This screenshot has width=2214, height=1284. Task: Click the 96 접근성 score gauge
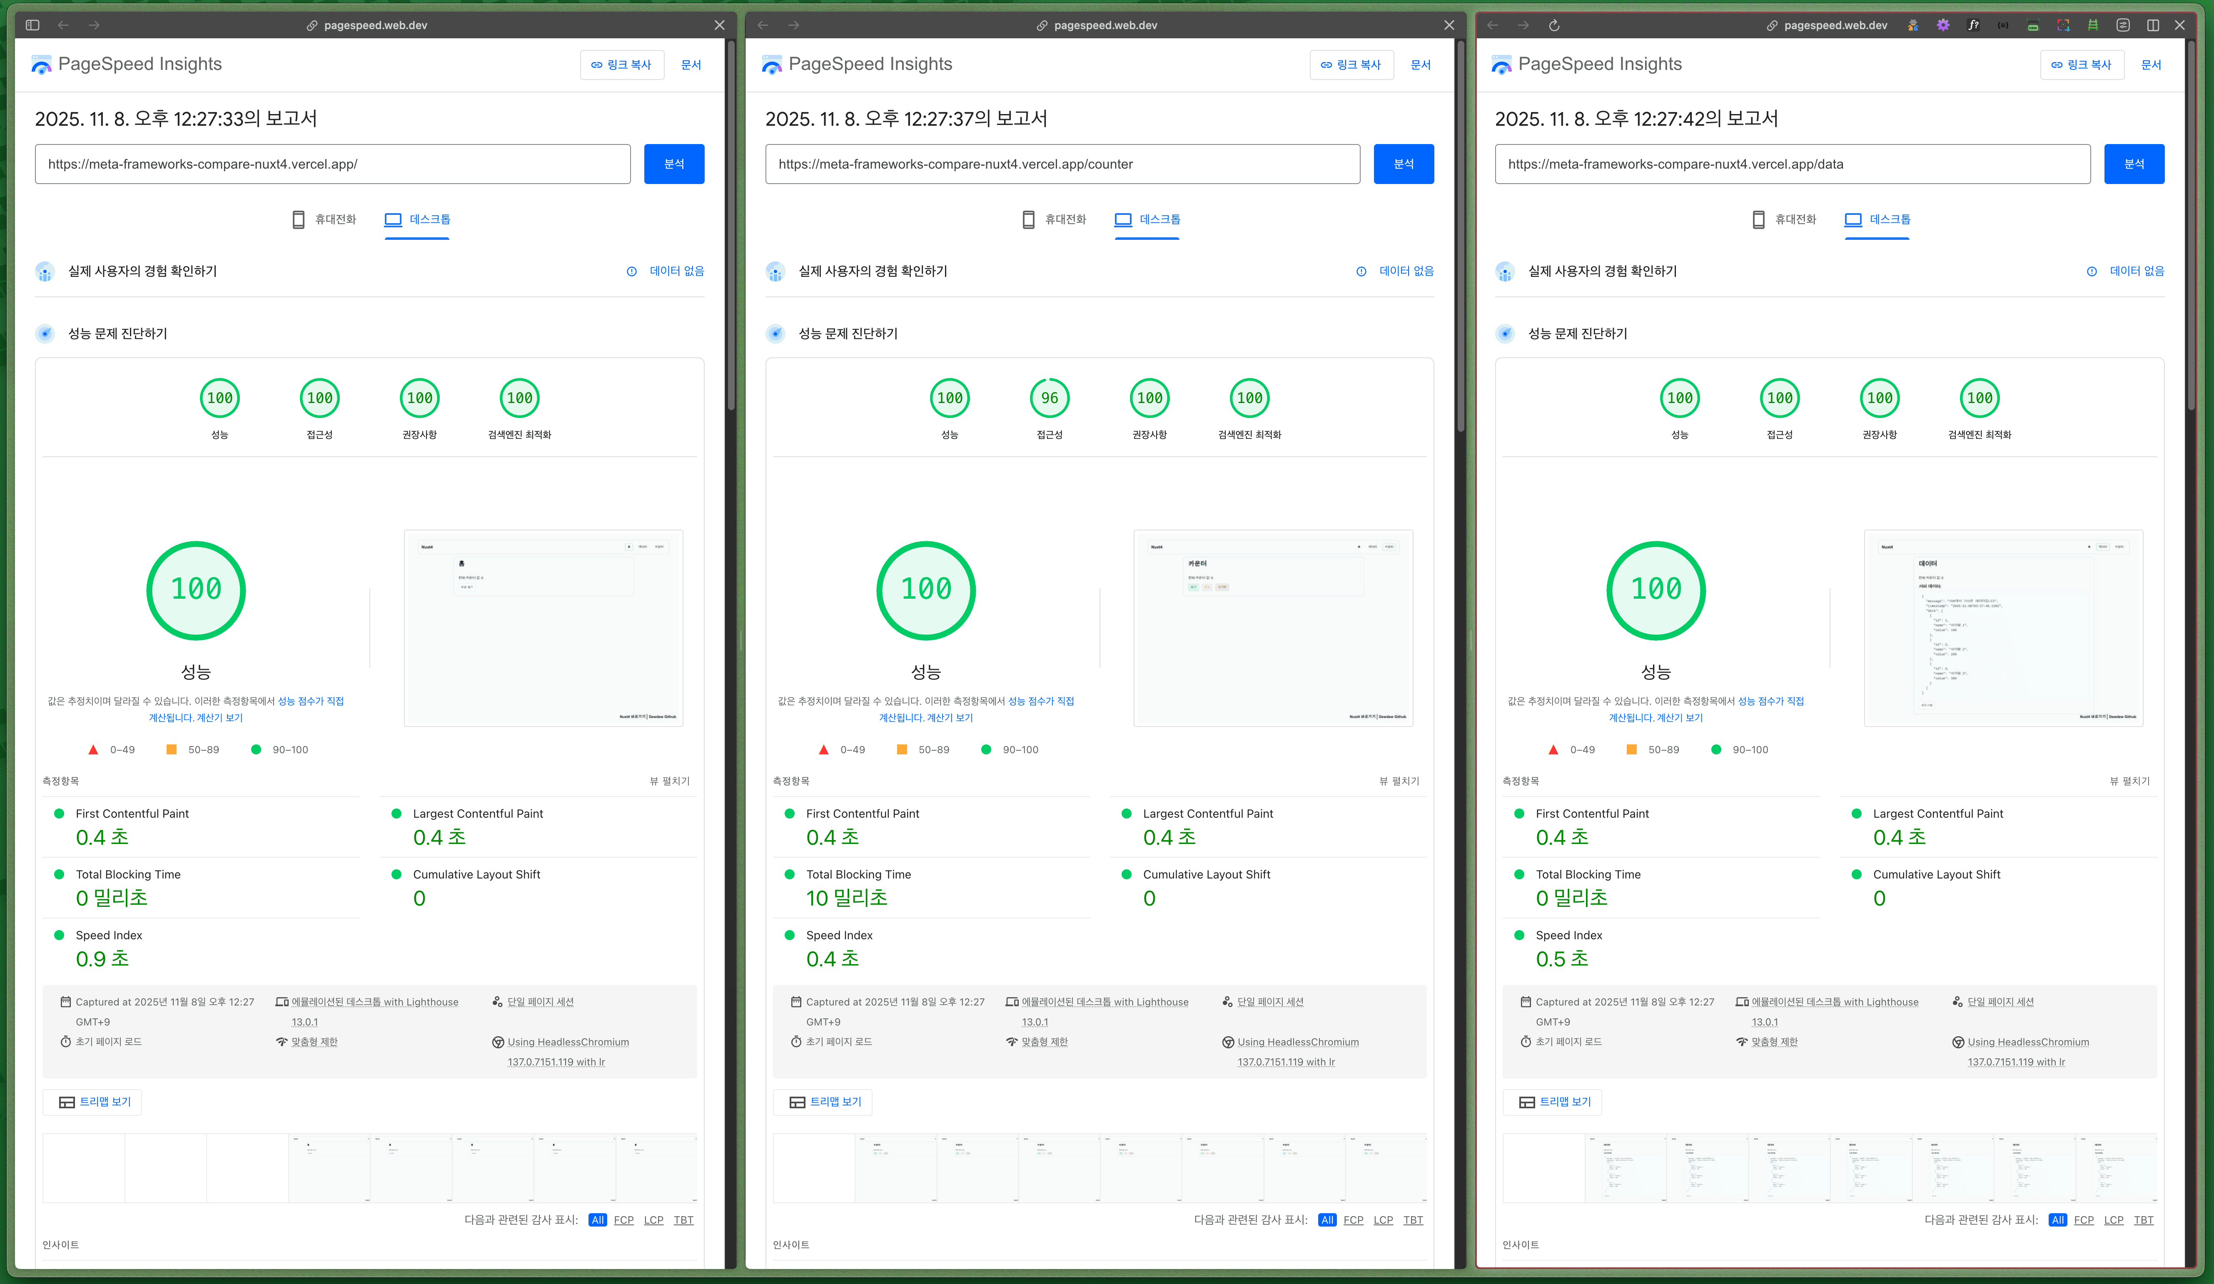(1049, 399)
